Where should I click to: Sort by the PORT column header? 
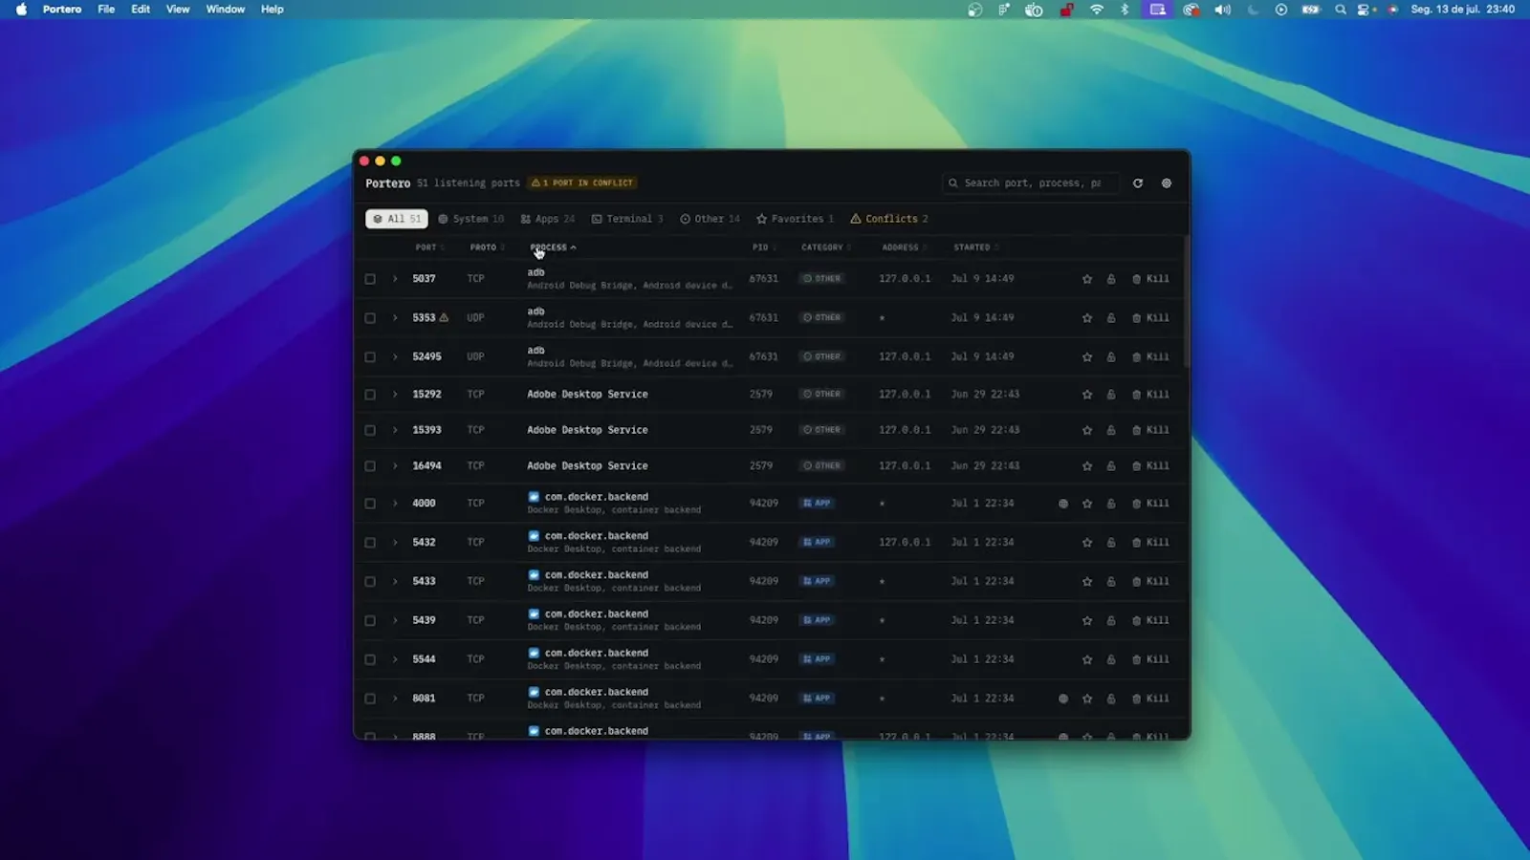pos(429,247)
